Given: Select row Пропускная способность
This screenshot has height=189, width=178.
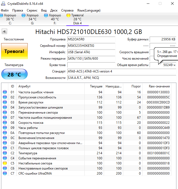Looking at the screenshot, I should click(86, 97).
